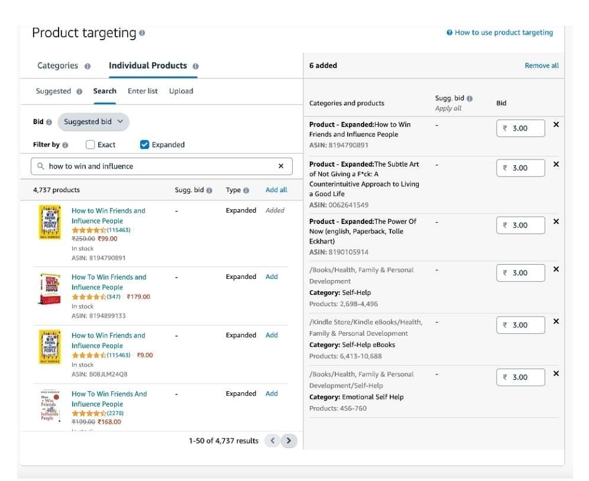Open thumbnail of product ASIN 8194899133

point(50,289)
